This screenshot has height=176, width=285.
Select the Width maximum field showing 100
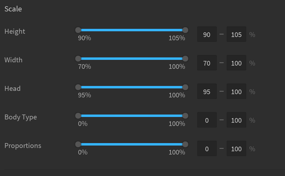tap(236, 63)
